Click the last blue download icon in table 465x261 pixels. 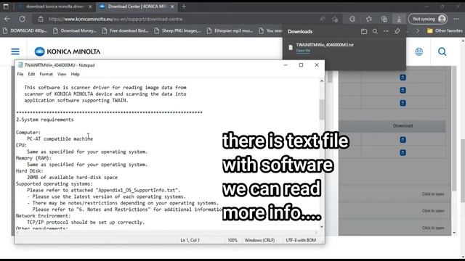(x=403, y=153)
